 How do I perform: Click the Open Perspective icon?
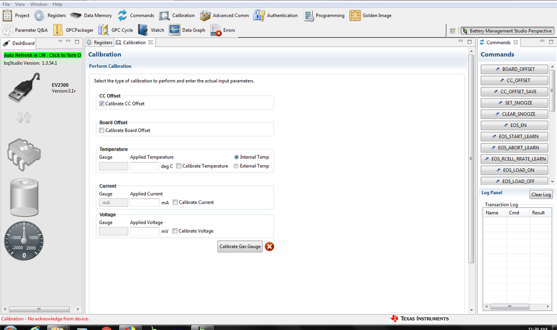coord(452,31)
